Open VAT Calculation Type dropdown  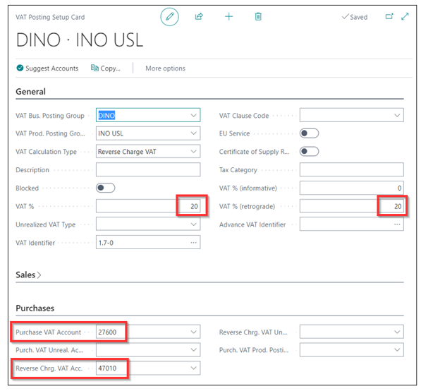click(x=194, y=152)
